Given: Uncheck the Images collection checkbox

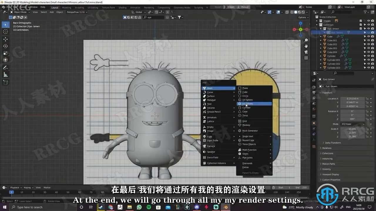Looking at the screenshot, I should (x=361, y=21).
